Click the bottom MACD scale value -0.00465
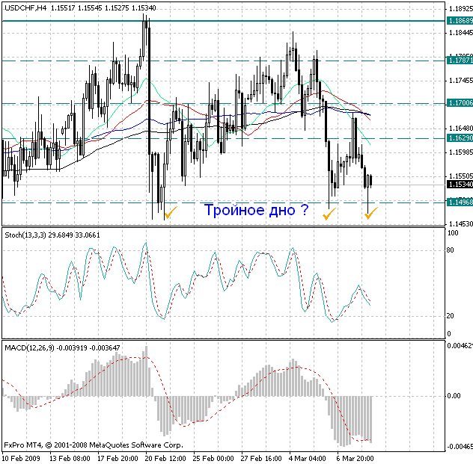The image size is (473, 464). point(460,446)
